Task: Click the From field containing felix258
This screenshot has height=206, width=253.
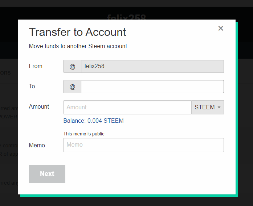Action: [x=152, y=66]
